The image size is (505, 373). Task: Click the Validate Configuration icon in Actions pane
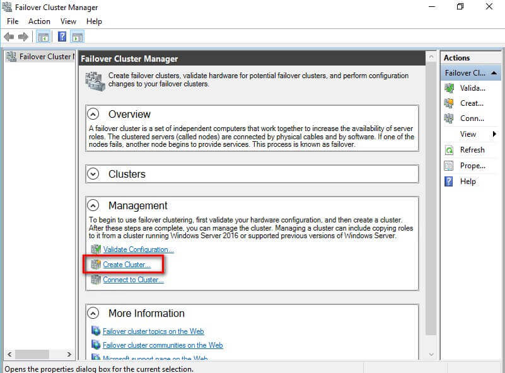pyautogui.click(x=449, y=88)
